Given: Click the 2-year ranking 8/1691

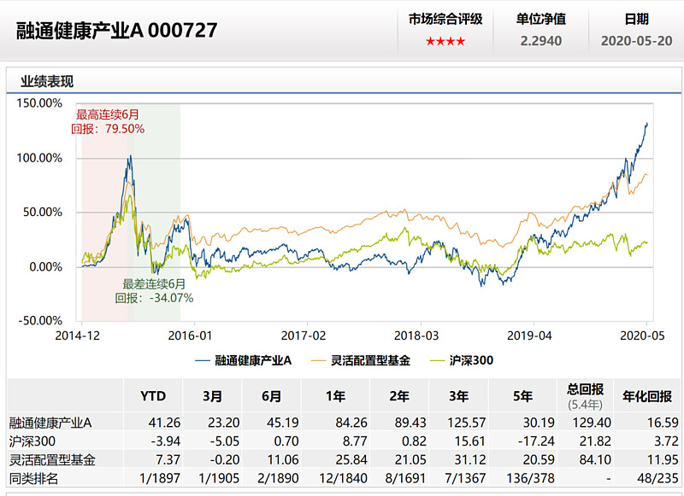Looking at the screenshot, I should [405, 479].
